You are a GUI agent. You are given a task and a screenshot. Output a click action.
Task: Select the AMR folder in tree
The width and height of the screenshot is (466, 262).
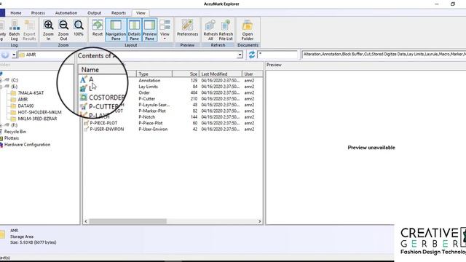pos(23,100)
